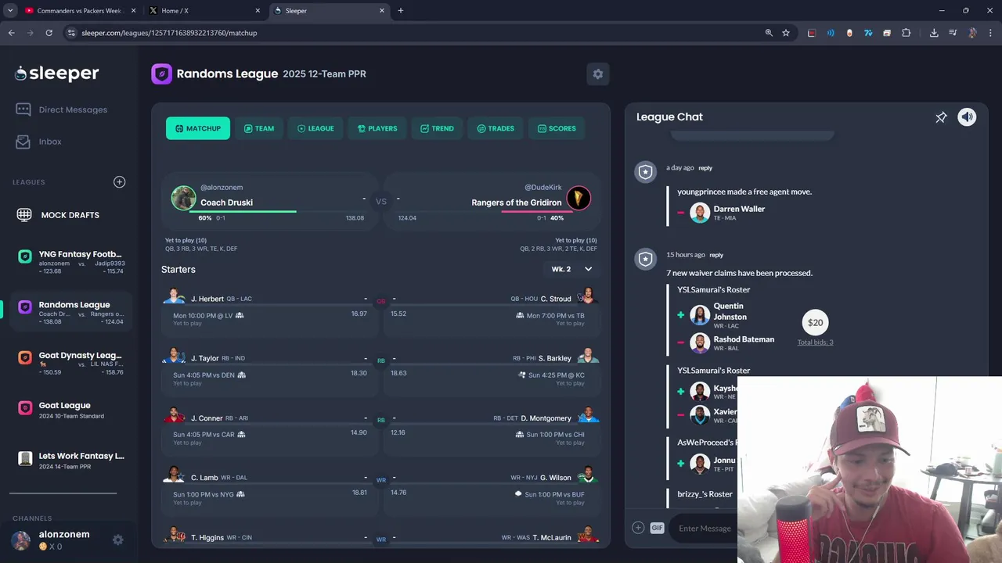Image resolution: width=1002 pixels, height=563 pixels.
Task: Click the Sleeper logo
Action: (x=56, y=74)
